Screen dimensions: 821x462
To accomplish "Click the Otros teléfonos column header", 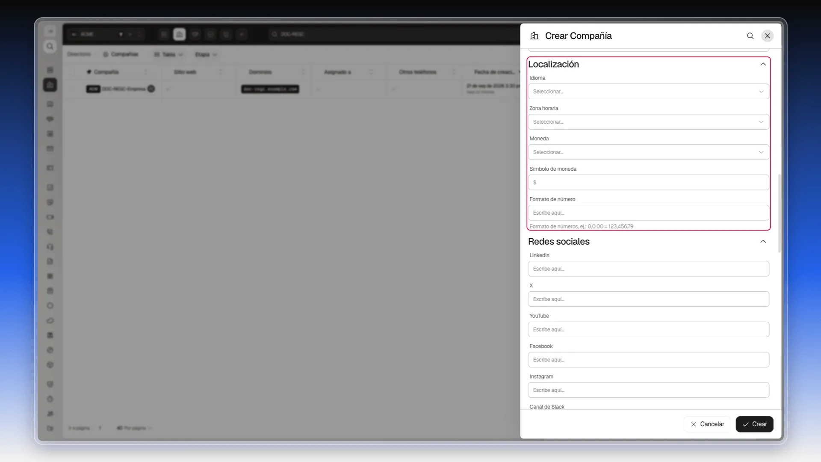I will (x=417, y=72).
